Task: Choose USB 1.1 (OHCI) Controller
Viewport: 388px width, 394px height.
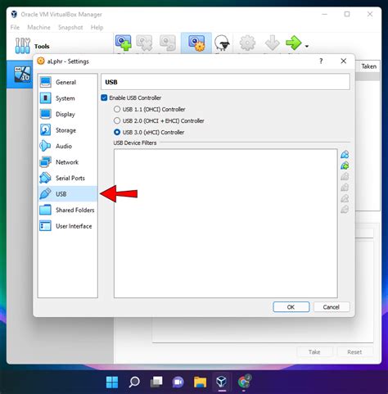Action: pos(117,109)
